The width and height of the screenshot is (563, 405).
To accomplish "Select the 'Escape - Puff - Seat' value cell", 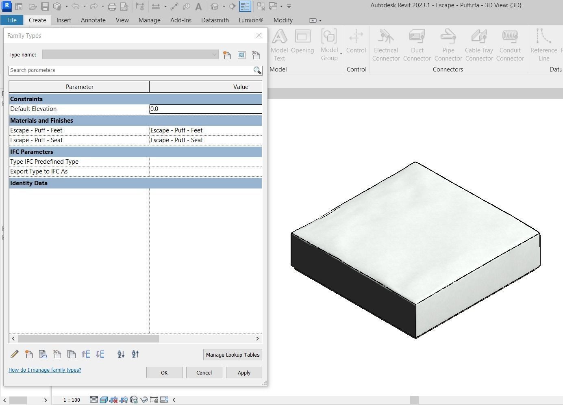I will point(206,140).
